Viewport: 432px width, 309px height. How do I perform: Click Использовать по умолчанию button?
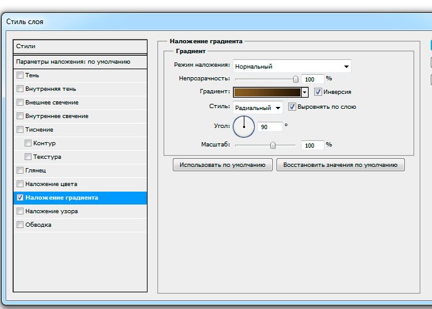[x=222, y=165]
